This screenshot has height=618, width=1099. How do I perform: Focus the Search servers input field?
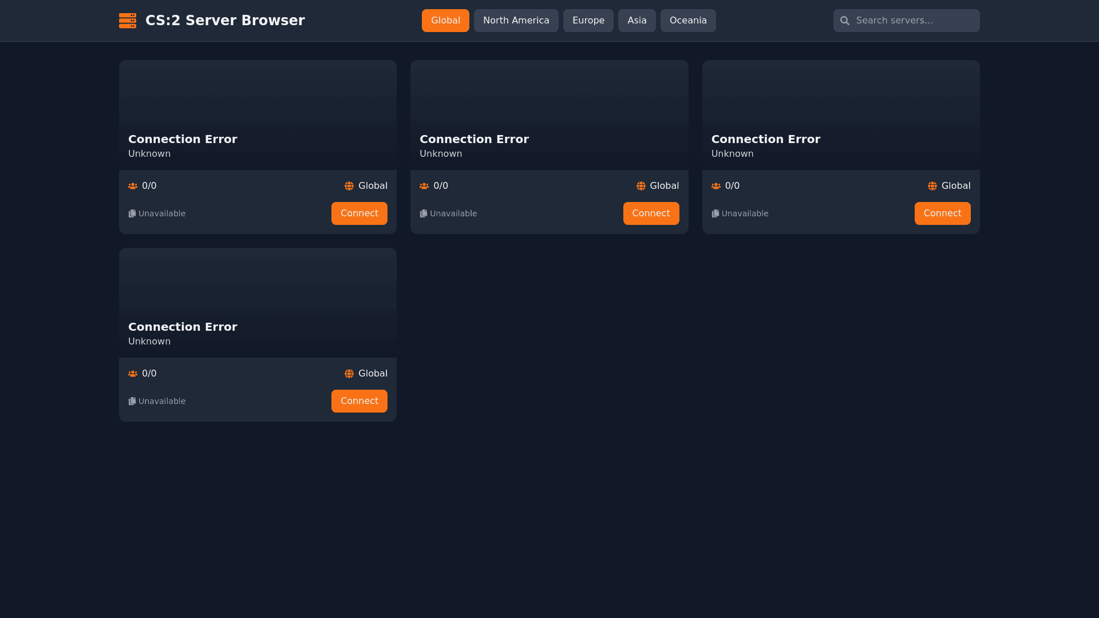(x=915, y=21)
